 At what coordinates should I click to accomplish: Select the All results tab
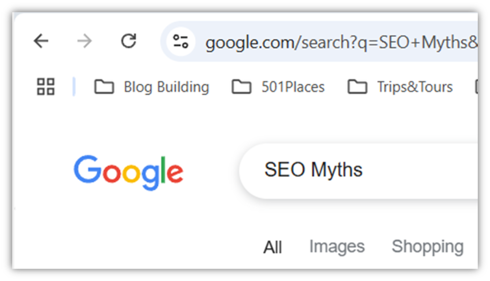tap(272, 246)
